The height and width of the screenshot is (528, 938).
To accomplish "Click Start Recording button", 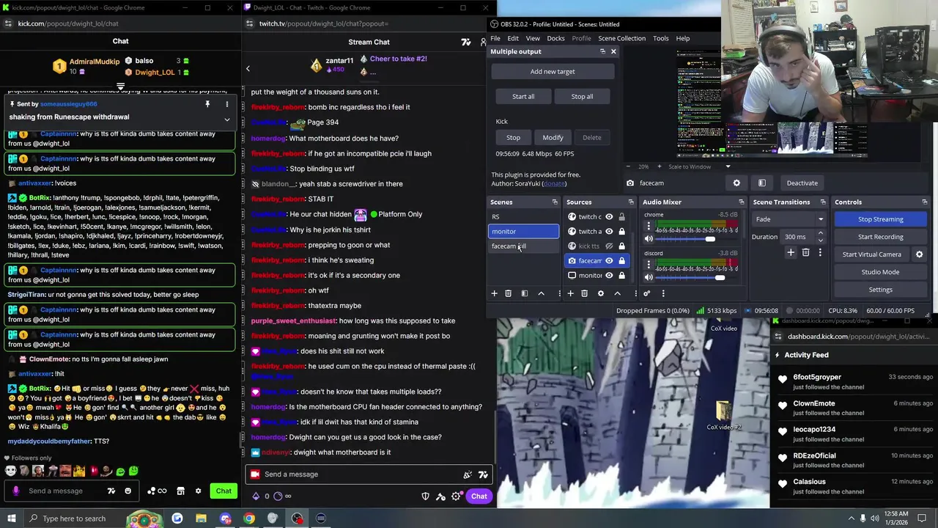I will [880, 237].
